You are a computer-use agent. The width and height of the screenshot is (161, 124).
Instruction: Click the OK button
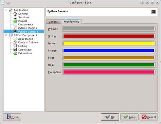[110, 117]
